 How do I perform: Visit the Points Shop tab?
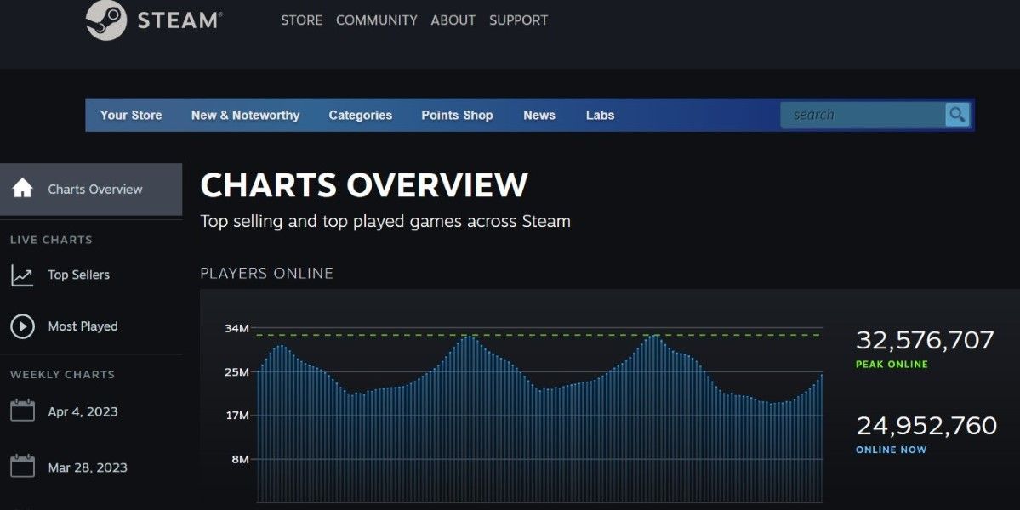click(x=457, y=115)
